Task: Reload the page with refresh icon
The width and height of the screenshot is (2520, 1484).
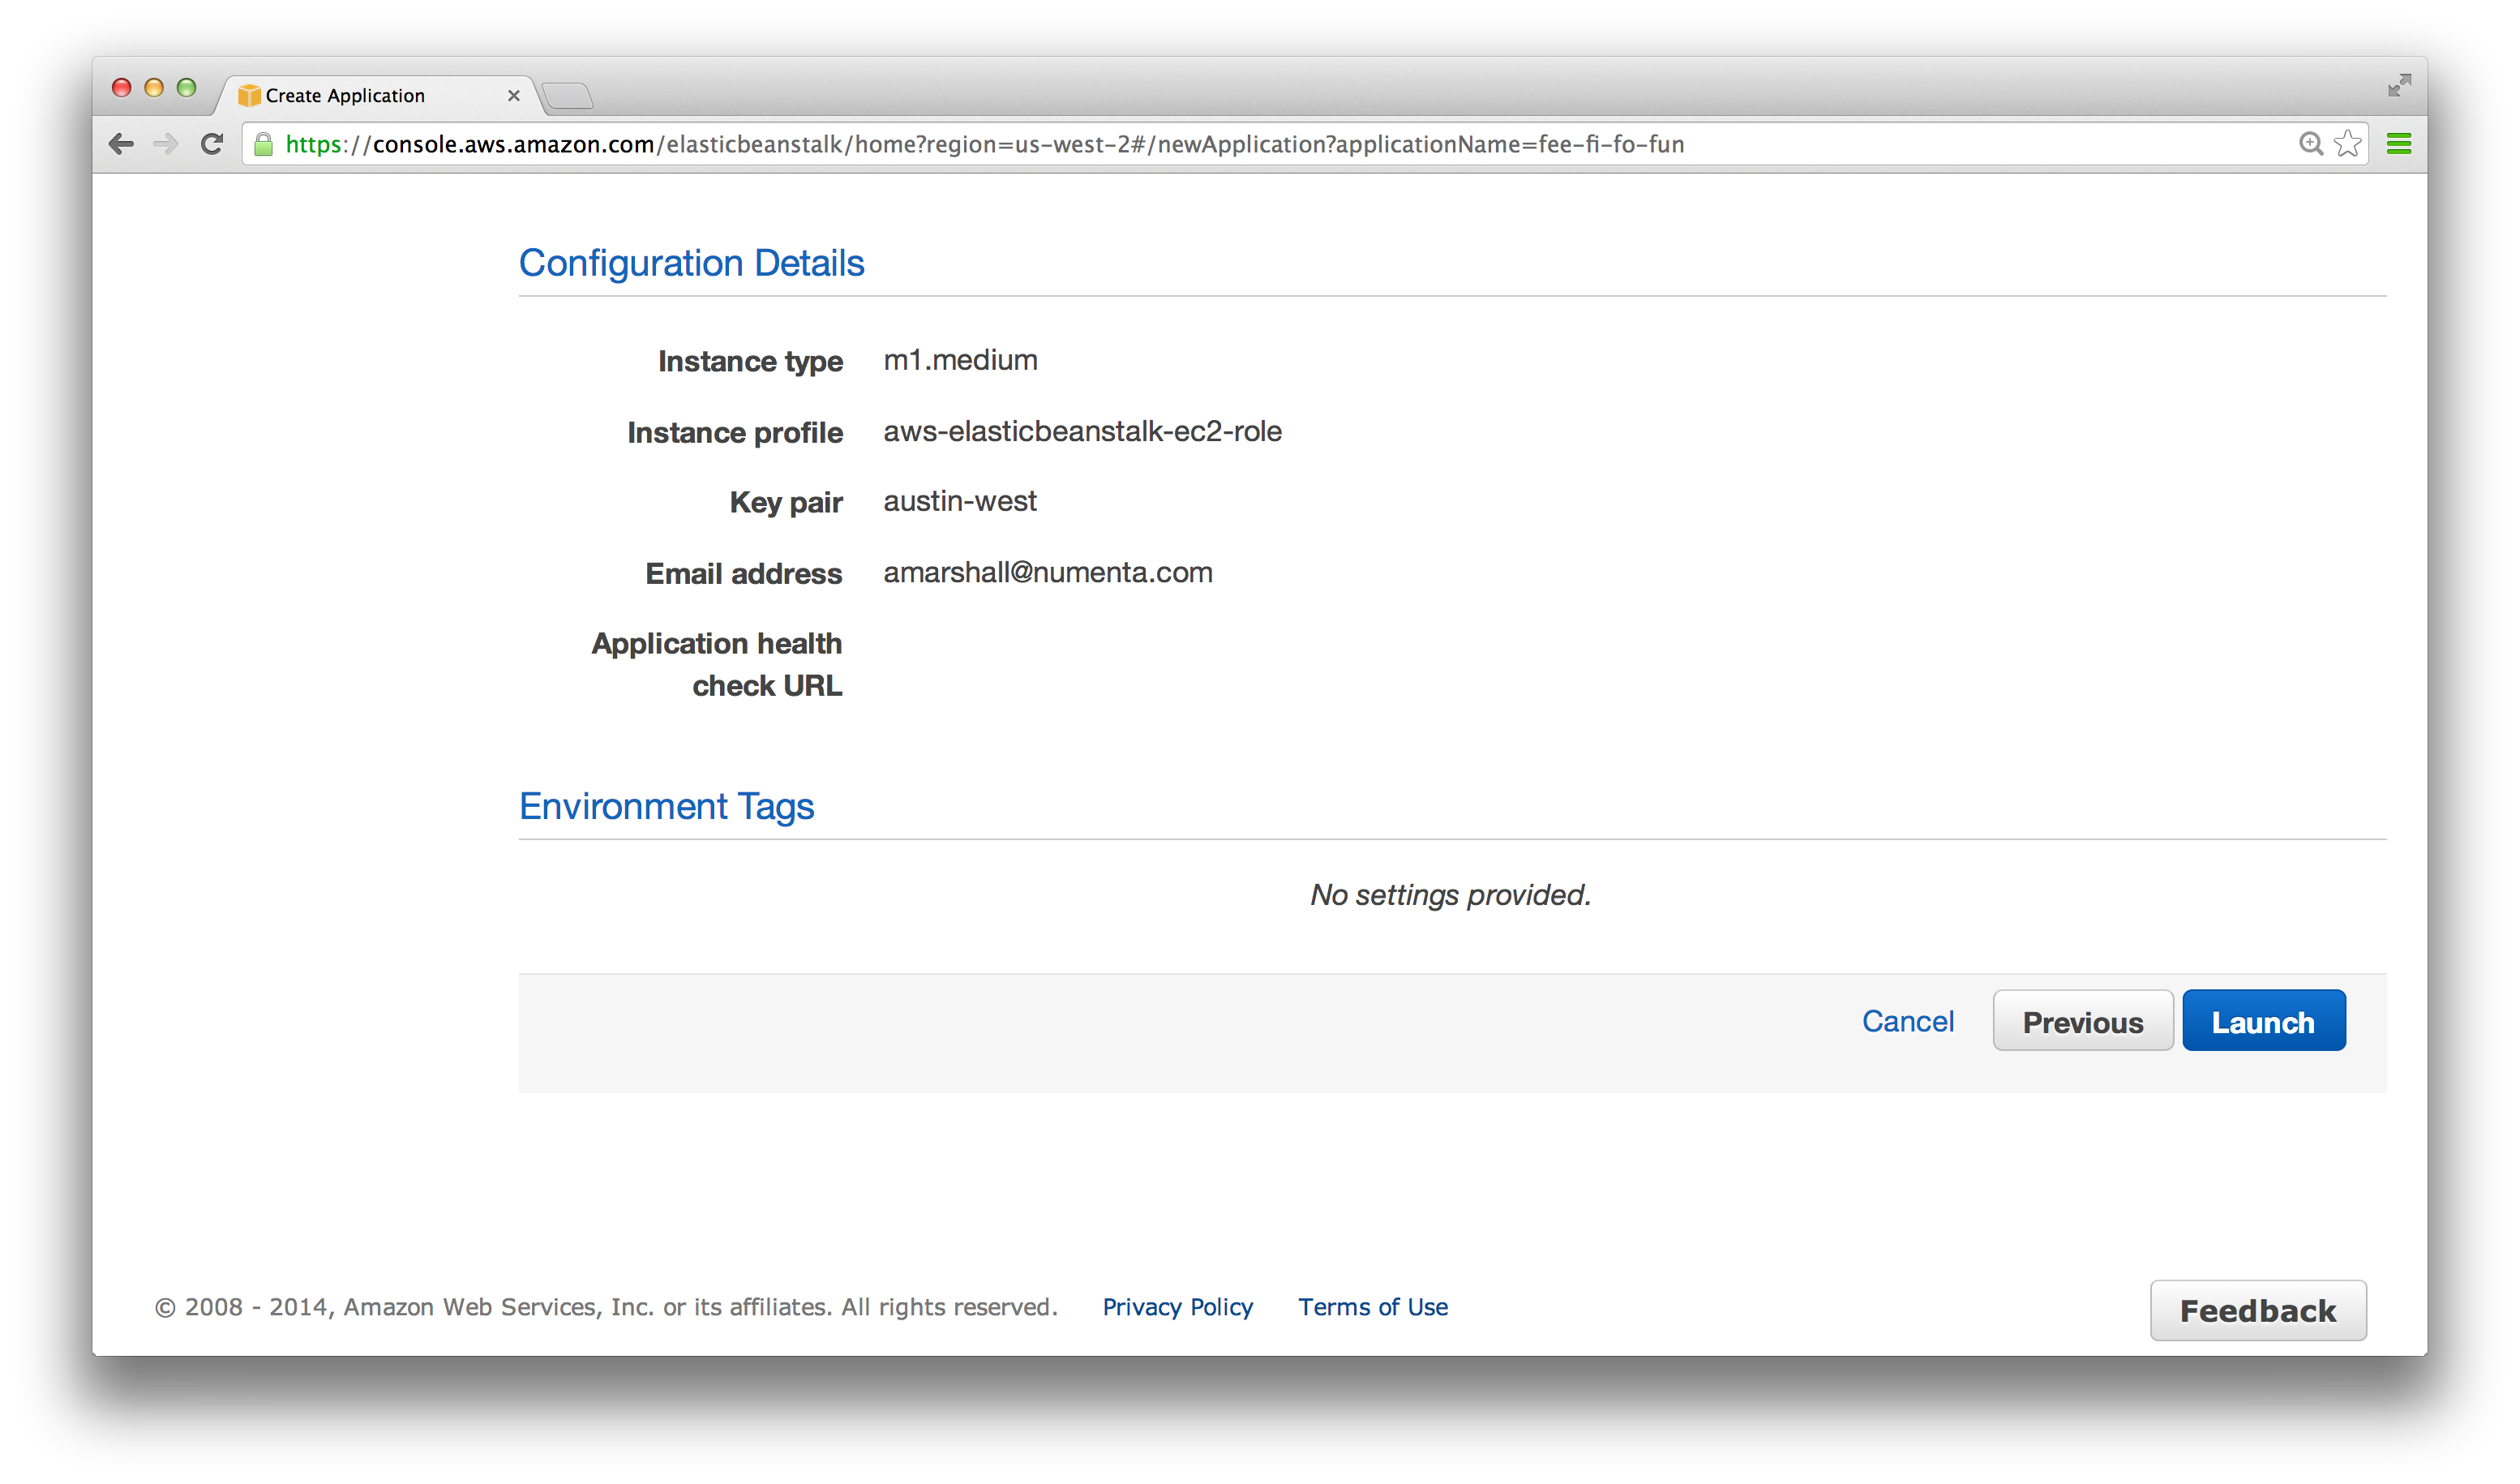Action: tap(211, 144)
